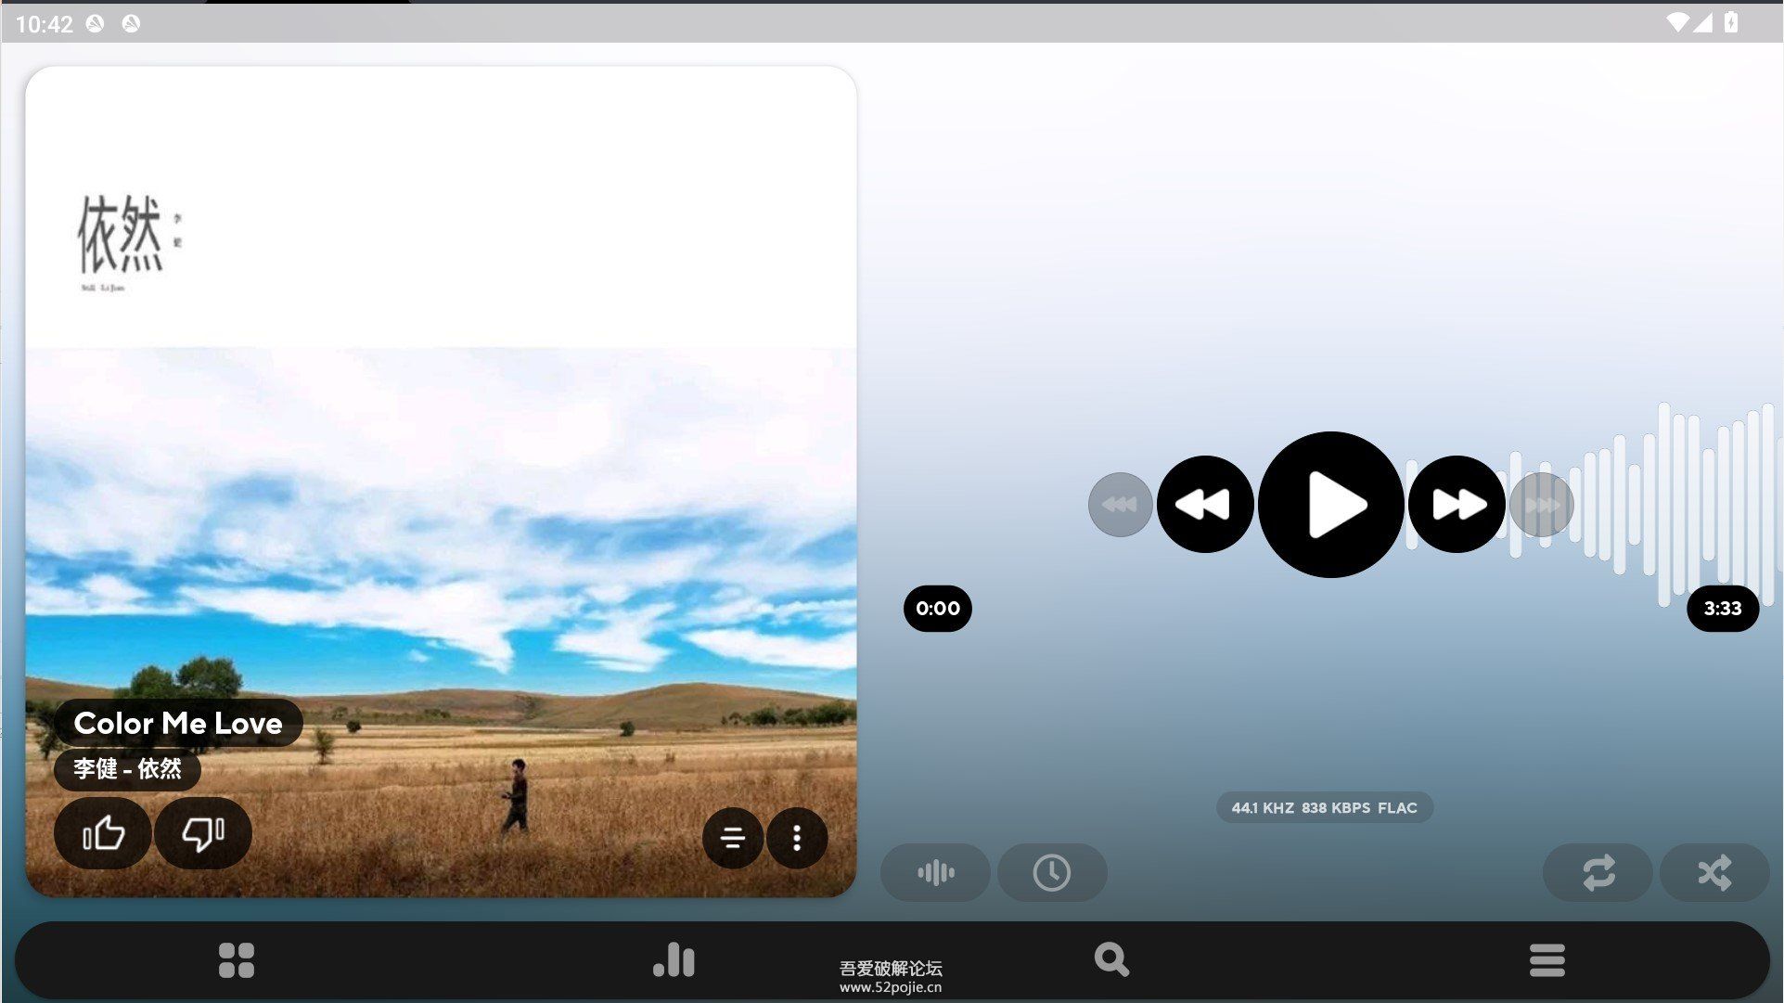The image size is (1784, 1003).
Task: Open the visualization waveform icon
Action: pyautogui.click(x=935, y=872)
